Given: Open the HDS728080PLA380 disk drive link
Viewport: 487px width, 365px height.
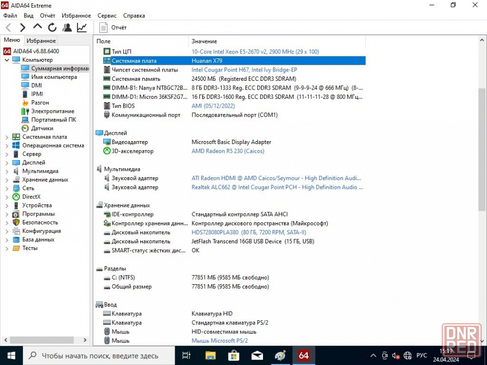Looking at the screenshot, I should (249, 232).
